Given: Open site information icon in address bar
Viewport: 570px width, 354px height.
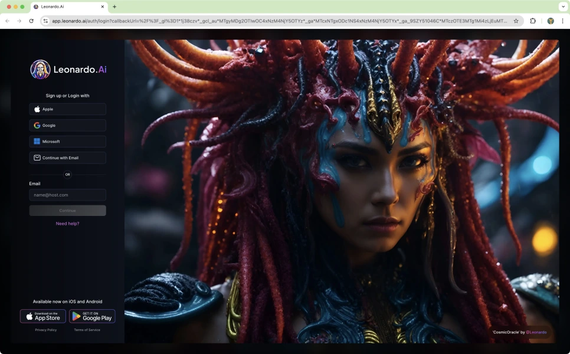Looking at the screenshot, I should [x=45, y=21].
